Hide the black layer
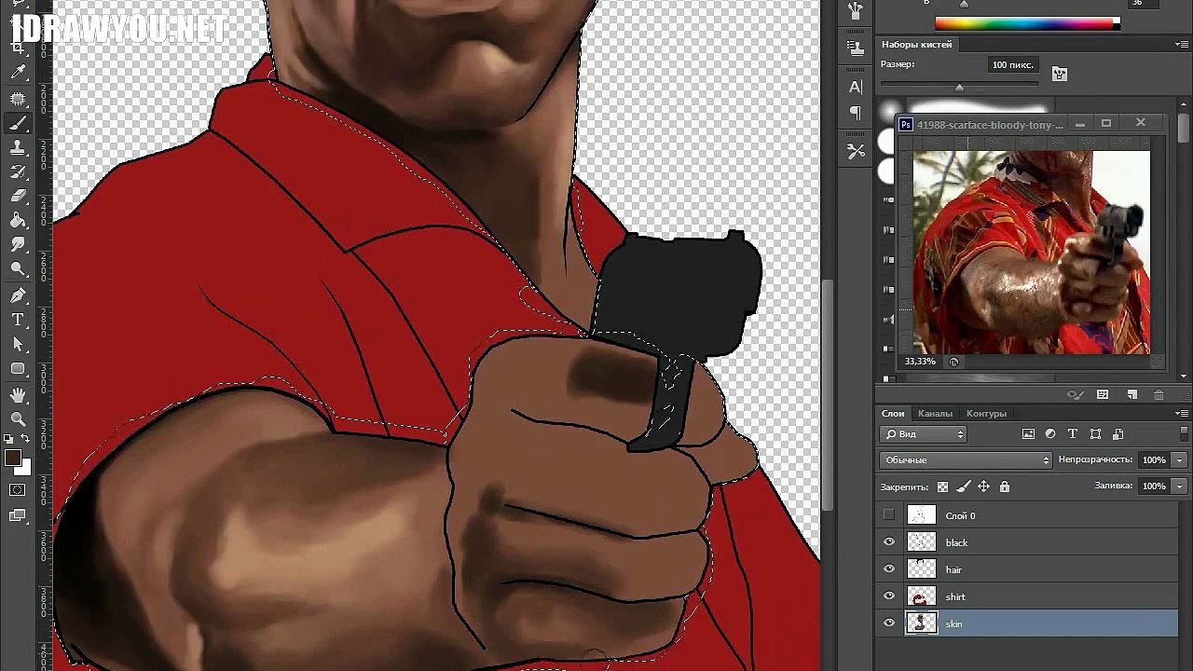This screenshot has height=671, width=1193. (889, 542)
